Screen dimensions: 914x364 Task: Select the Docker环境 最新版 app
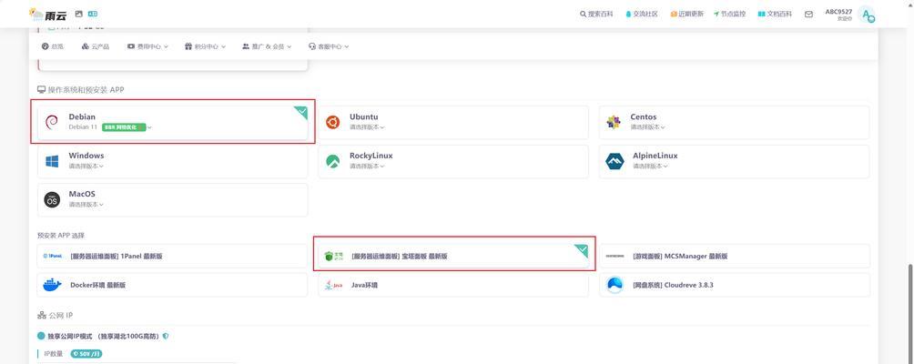[173, 286]
